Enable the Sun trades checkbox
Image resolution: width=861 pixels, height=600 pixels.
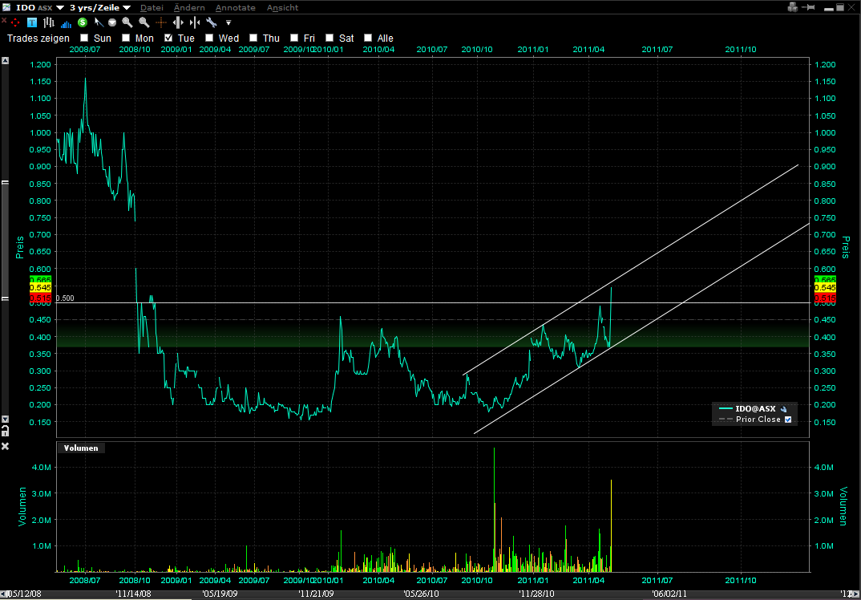(x=84, y=38)
